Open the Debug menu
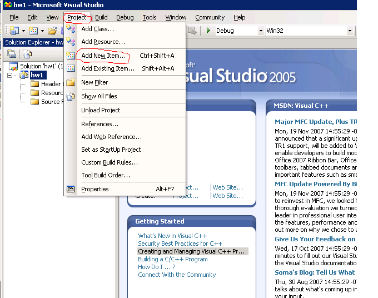 (x=125, y=17)
